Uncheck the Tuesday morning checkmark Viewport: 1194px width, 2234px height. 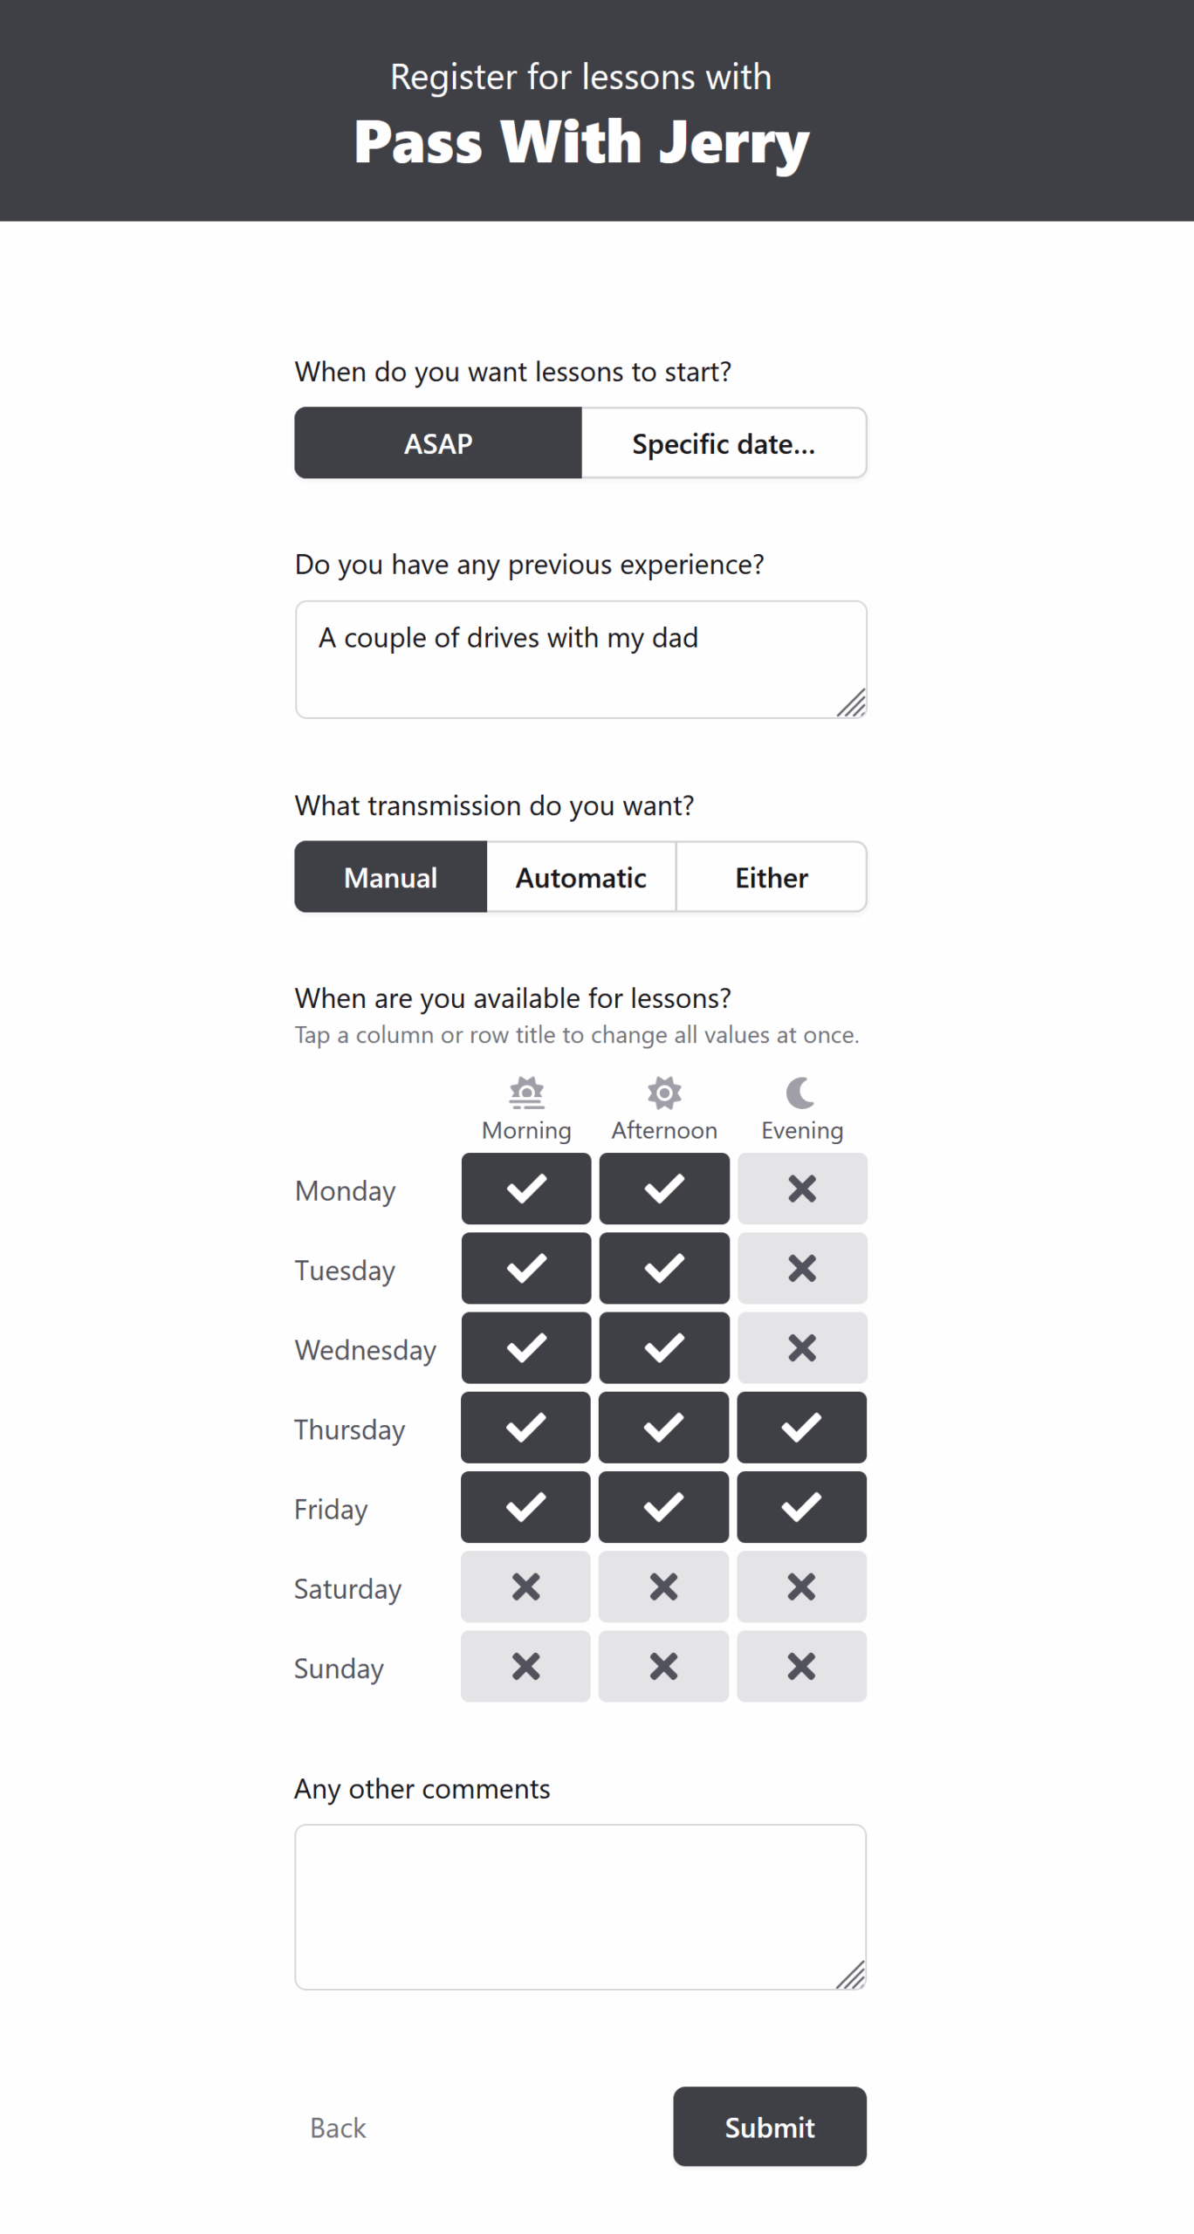click(x=526, y=1268)
